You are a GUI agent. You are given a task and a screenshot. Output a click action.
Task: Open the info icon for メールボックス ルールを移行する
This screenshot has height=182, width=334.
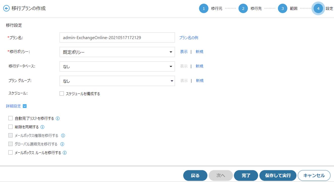tap(65, 153)
